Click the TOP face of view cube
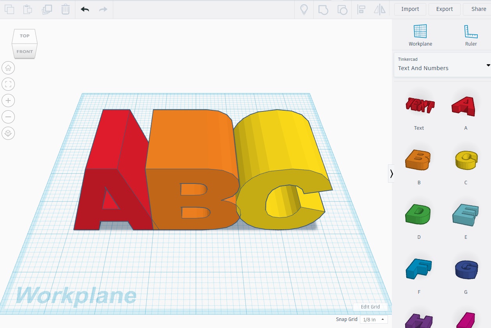491x328 pixels. pyautogui.click(x=25, y=36)
